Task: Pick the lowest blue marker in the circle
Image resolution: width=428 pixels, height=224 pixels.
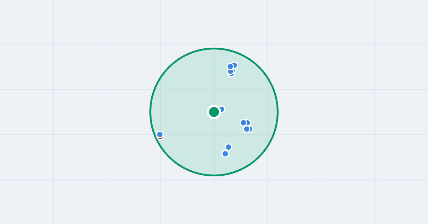Action: coord(225,154)
